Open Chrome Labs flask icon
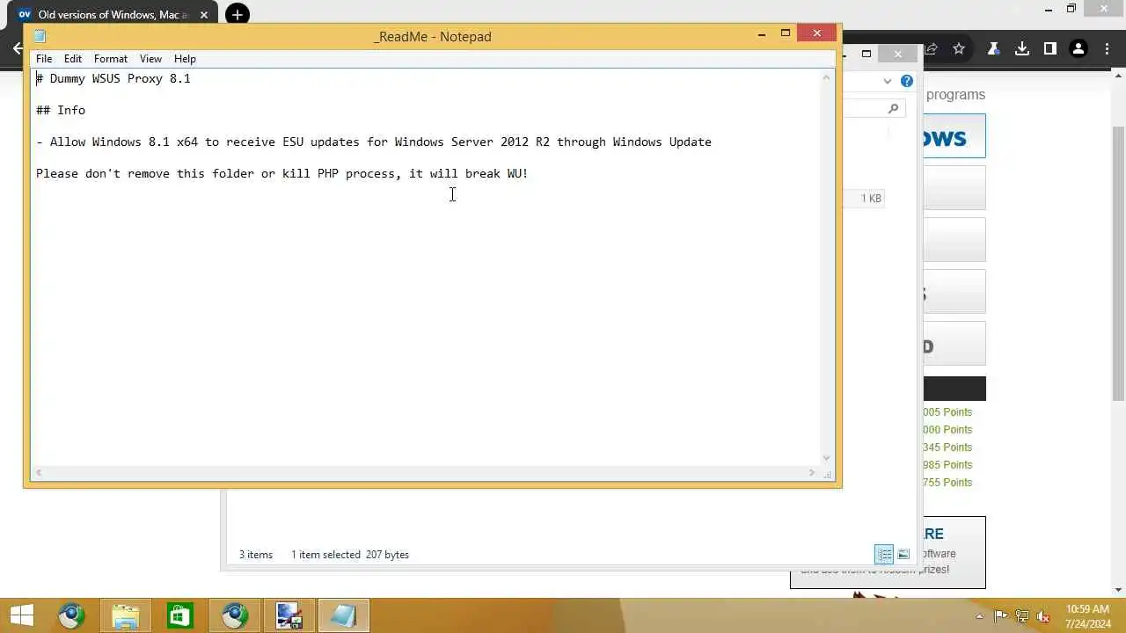Image resolution: width=1126 pixels, height=633 pixels. (994, 49)
